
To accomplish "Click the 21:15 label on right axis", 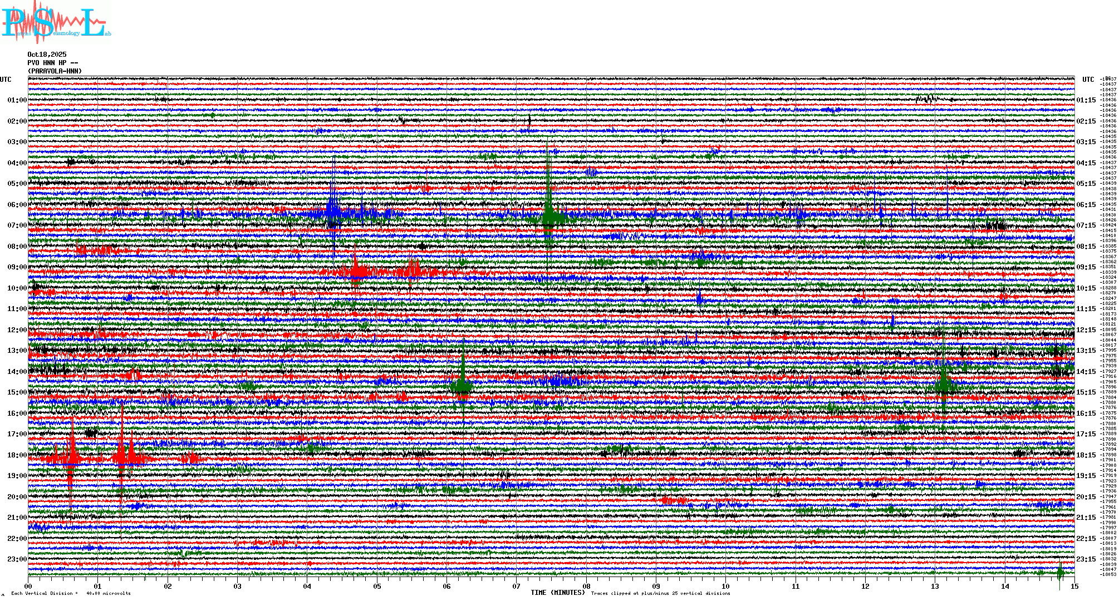I will pos(1086,518).
